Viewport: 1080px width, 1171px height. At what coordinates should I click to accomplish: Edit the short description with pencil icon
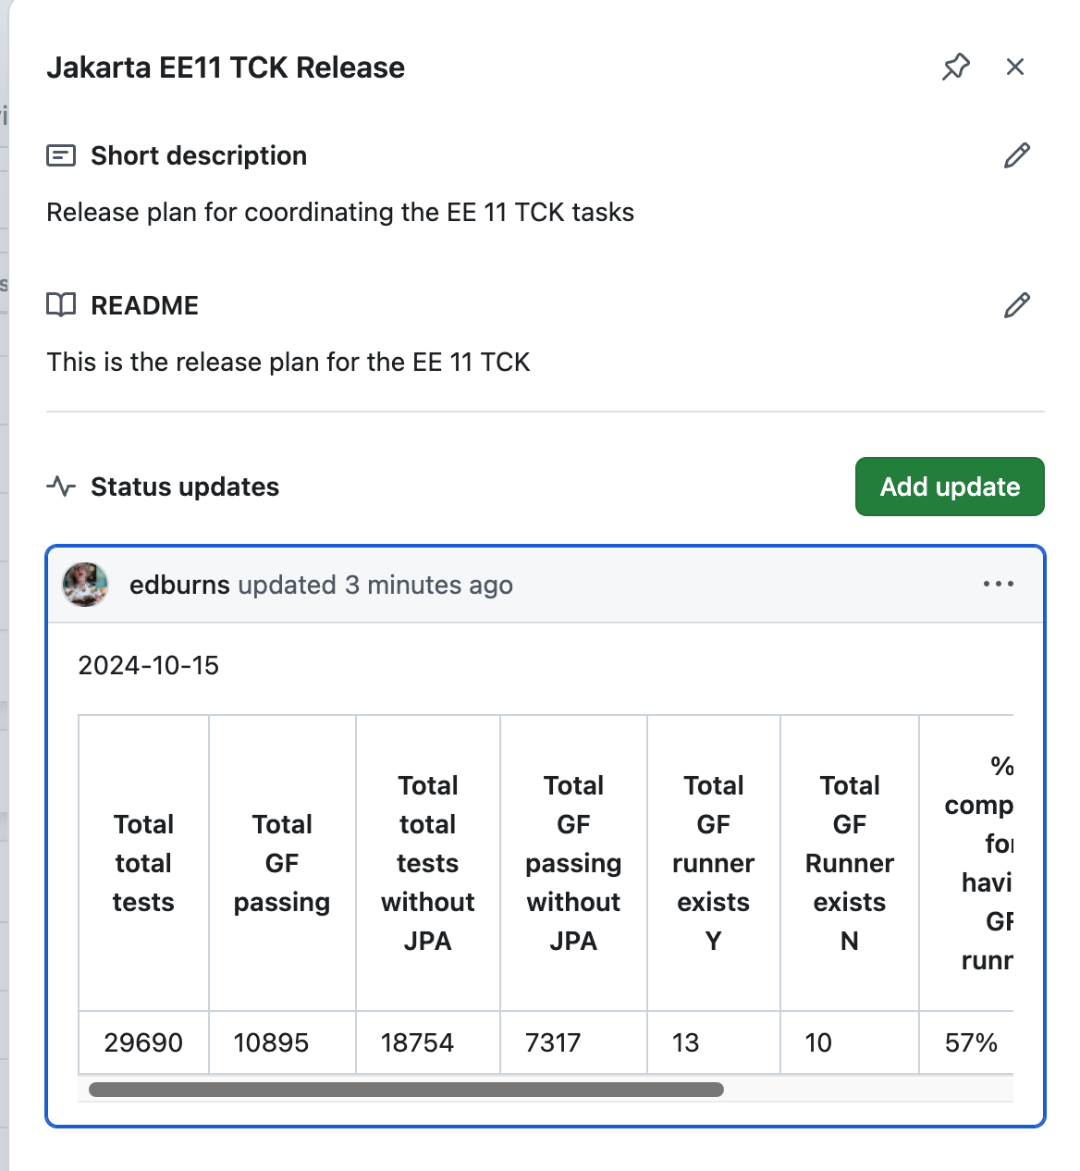pos(1017,155)
